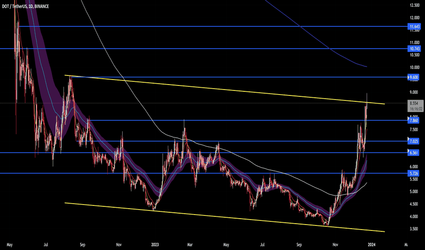Click the 4.000 price axis value
425x250 pixels.
click(x=414, y=216)
